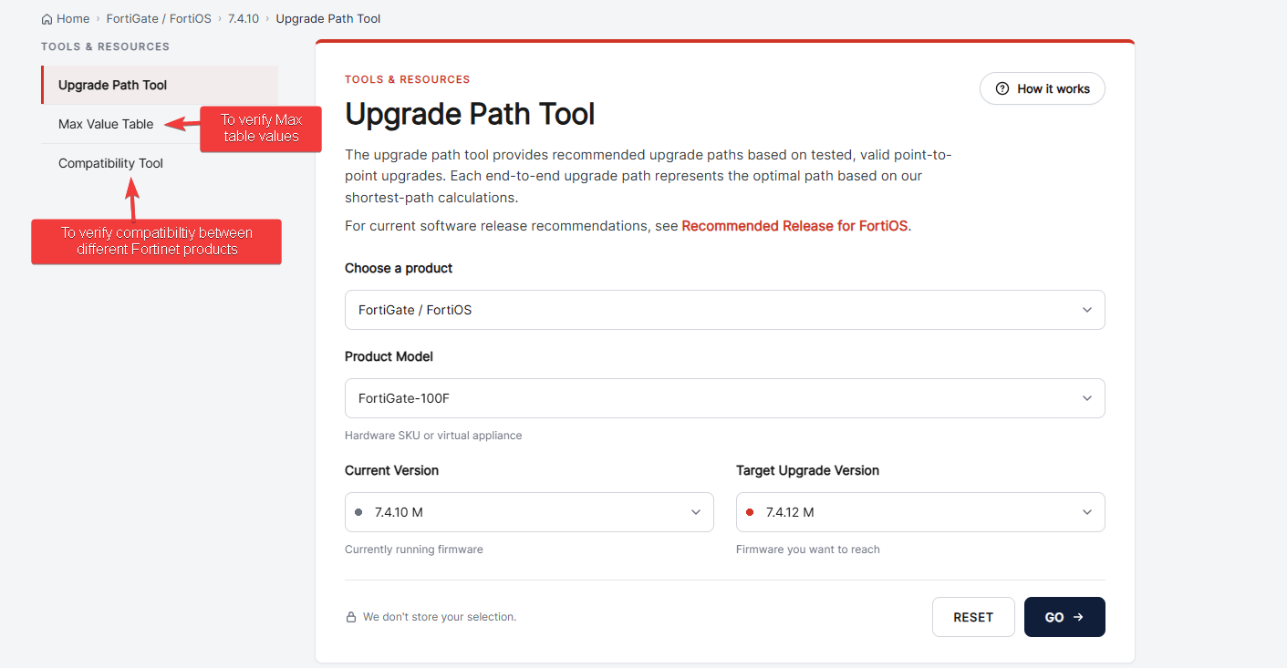Click the We don't store your selection note
Image resolution: width=1287 pixels, height=668 pixels.
440,617
